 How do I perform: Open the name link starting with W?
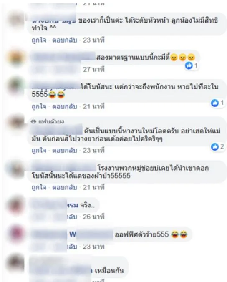coord(73,234)
